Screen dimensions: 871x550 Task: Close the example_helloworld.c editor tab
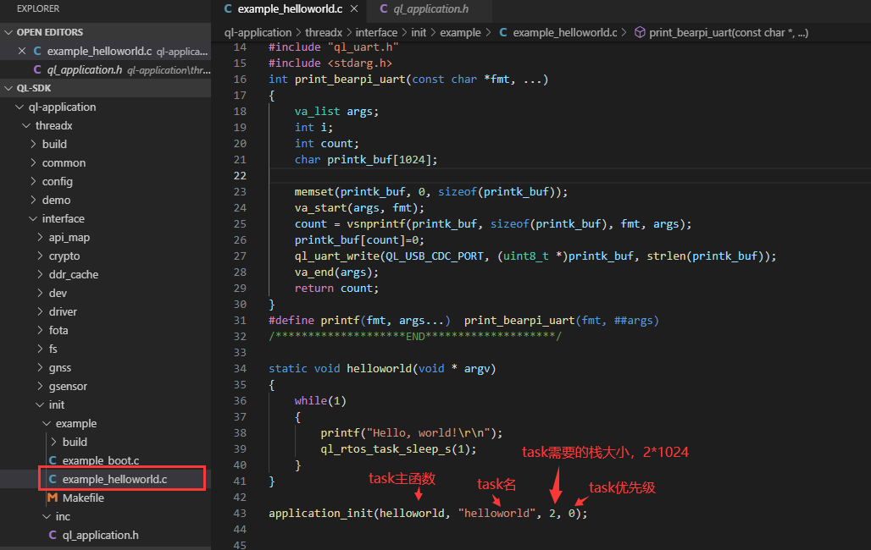(354, 8)
